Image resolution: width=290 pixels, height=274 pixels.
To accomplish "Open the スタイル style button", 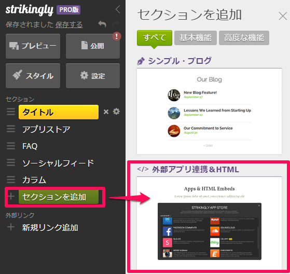I will pos(33,76).
